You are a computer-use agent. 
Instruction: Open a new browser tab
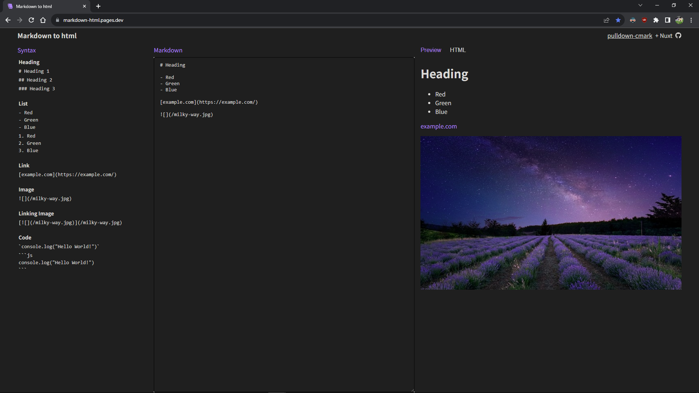tap(98, 6)
